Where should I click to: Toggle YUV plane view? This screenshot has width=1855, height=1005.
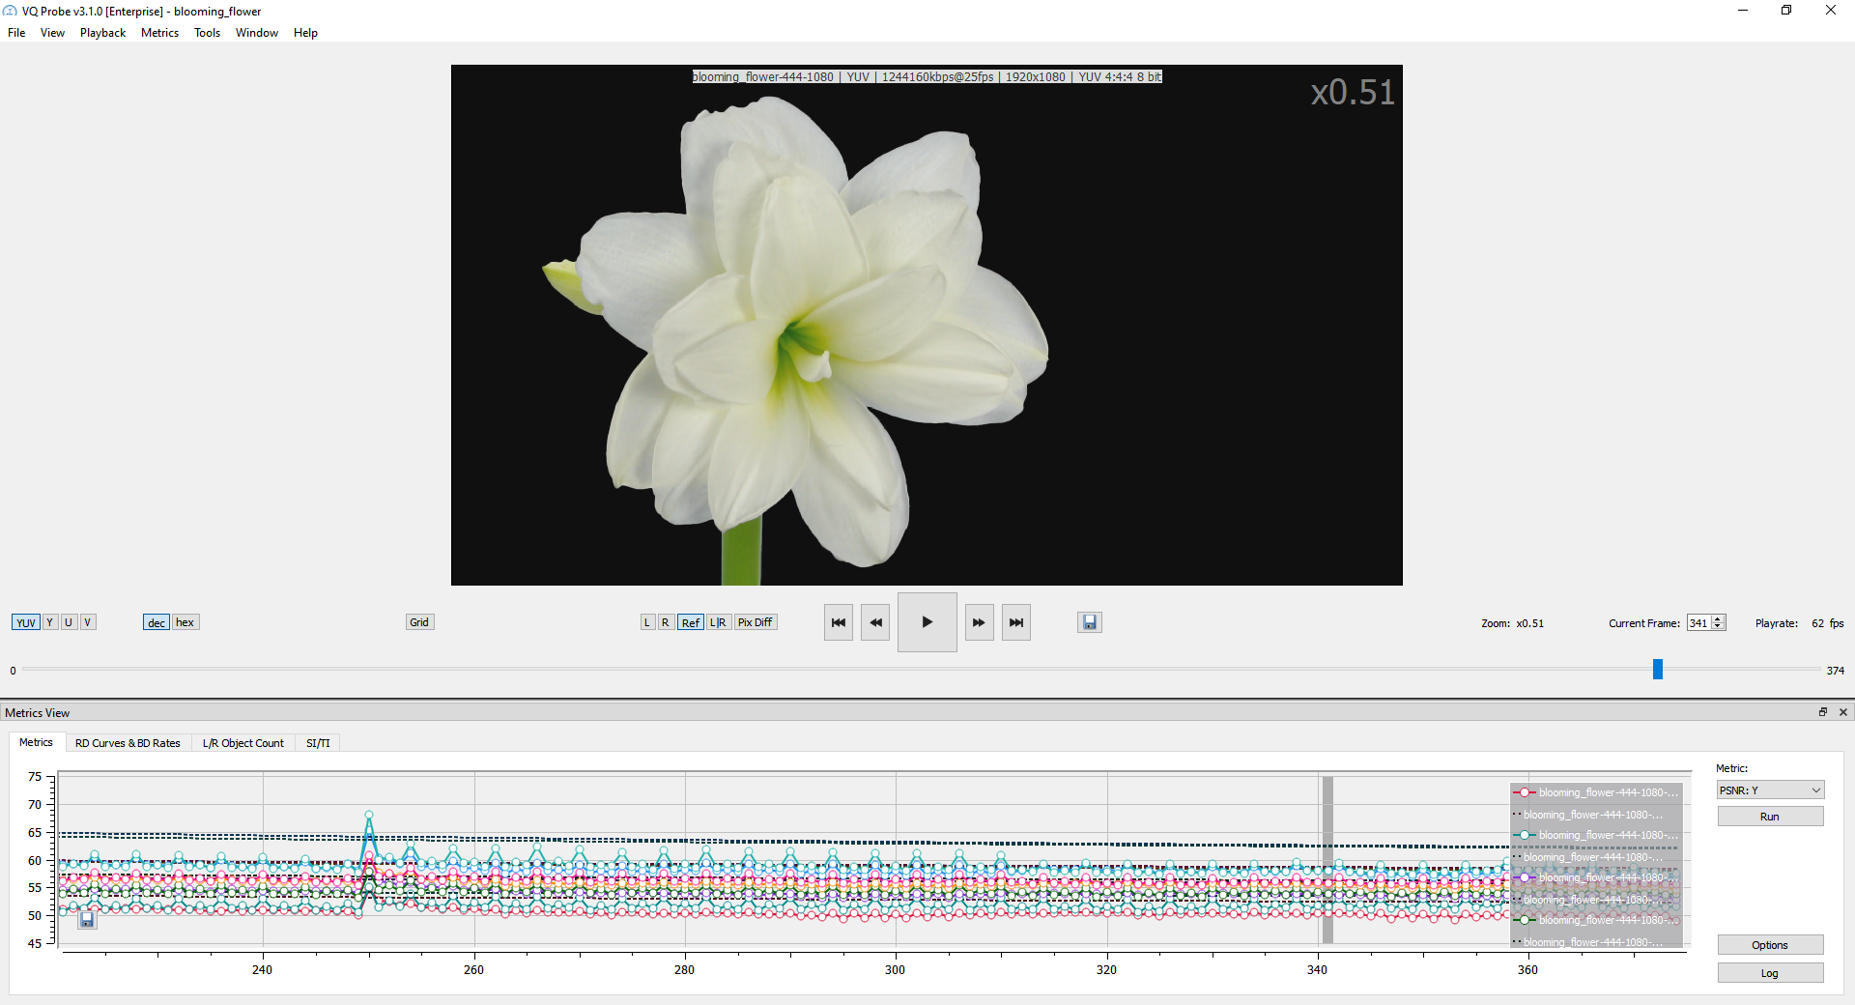[x=26, y=622]
